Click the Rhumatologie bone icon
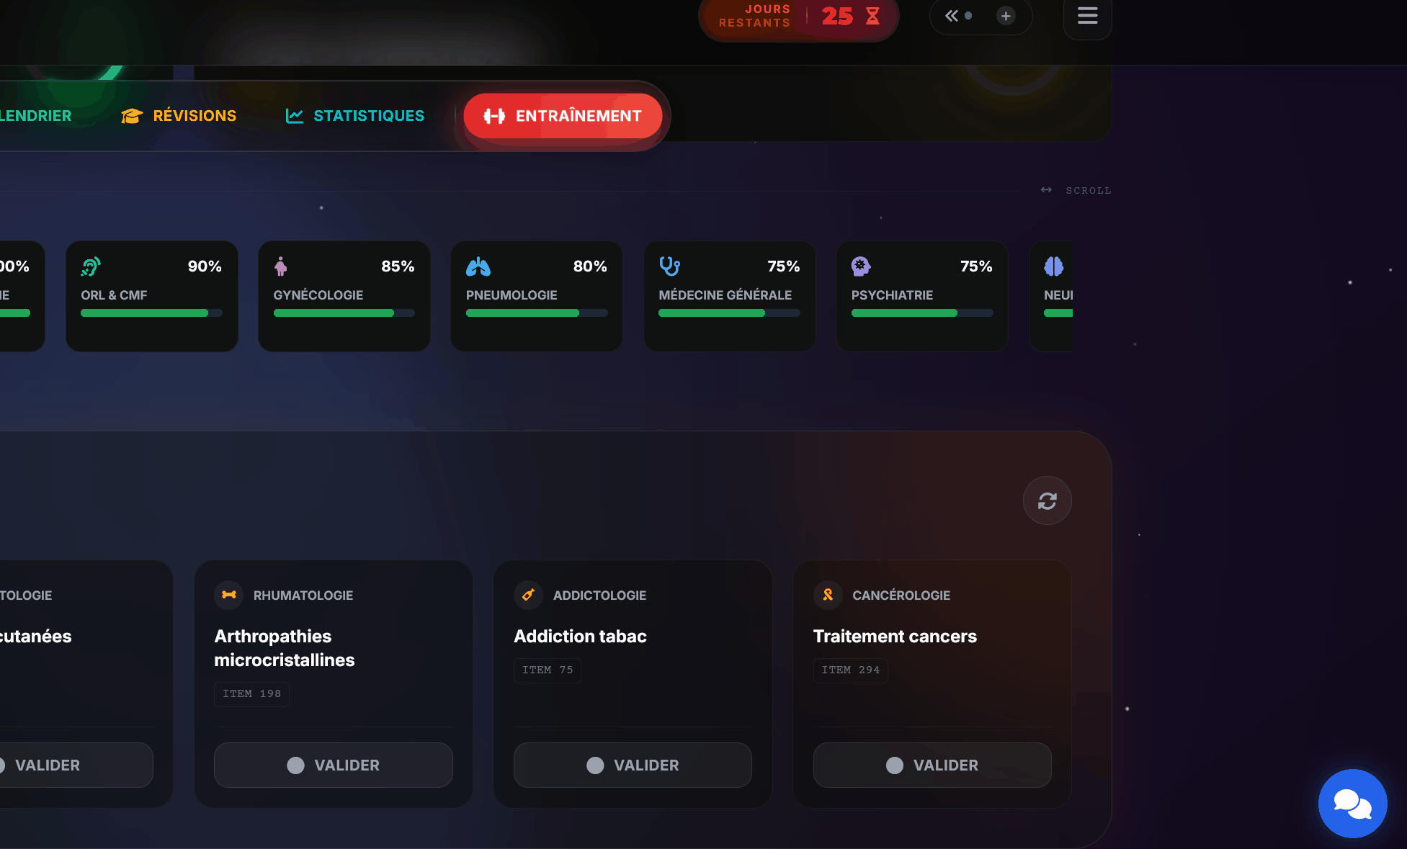Viewport: 1407px width, 849px height. point(229,595)
